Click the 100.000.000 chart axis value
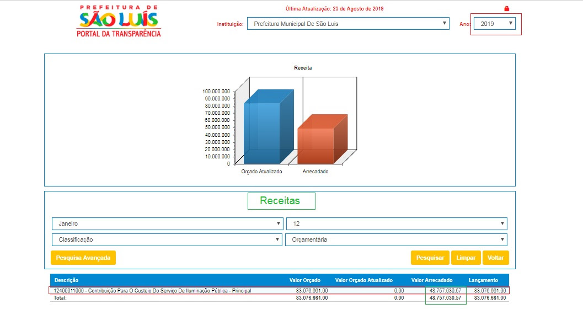Screen dimensions: 583x309 coord(216,91)
